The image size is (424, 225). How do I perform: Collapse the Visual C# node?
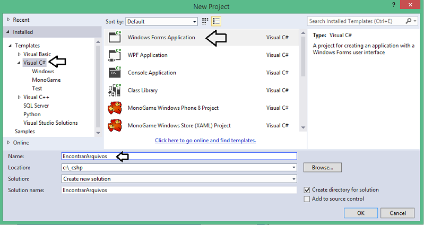pyautogui.click(x=19, y=63)
